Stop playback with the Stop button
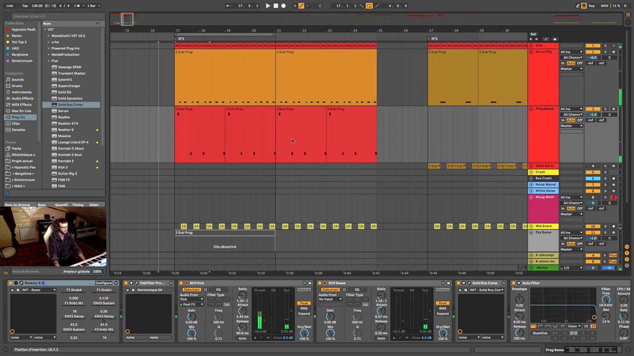The height and width of the screenshot is (356, 634). coord(276,6)
